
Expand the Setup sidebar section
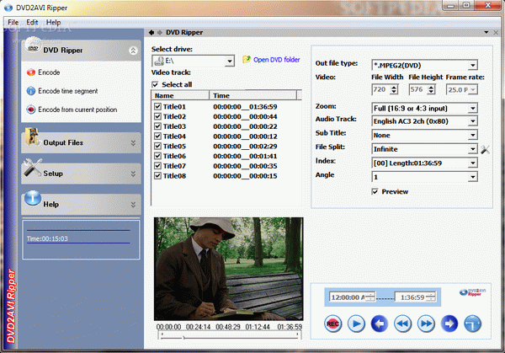click(x=133, y=174)
